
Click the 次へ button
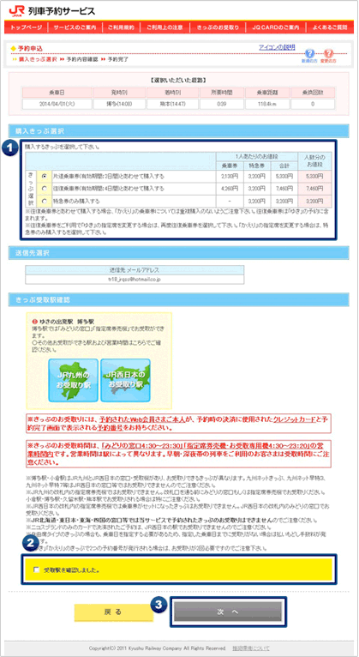(x=228, y=612)
